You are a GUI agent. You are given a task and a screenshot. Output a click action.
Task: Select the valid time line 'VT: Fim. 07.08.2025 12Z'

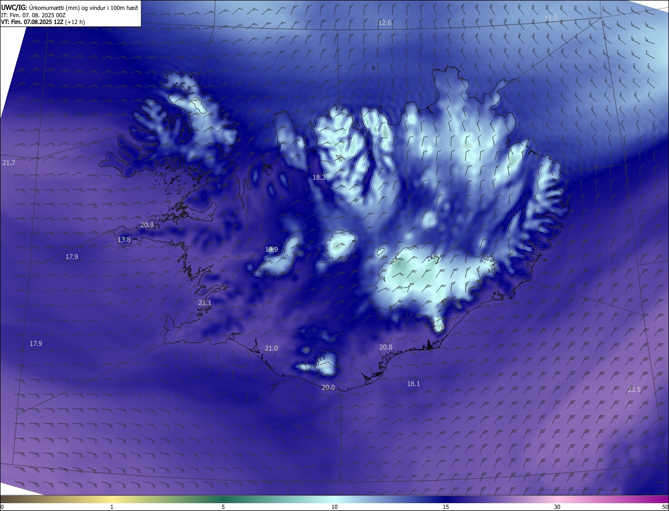click(x=32, y=22)
